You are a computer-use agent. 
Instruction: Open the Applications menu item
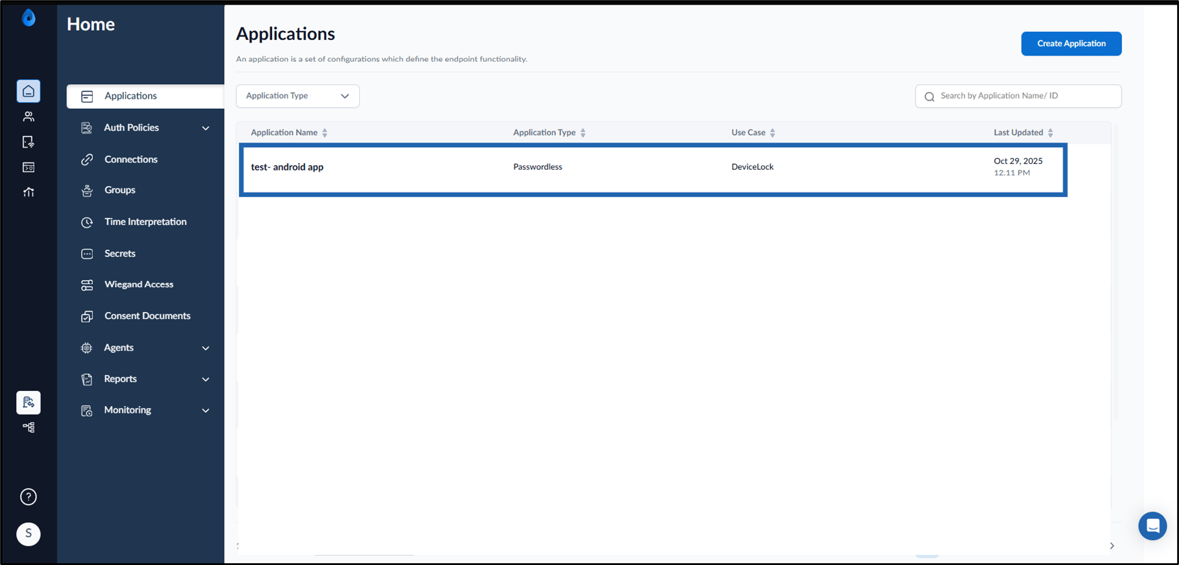145,96
